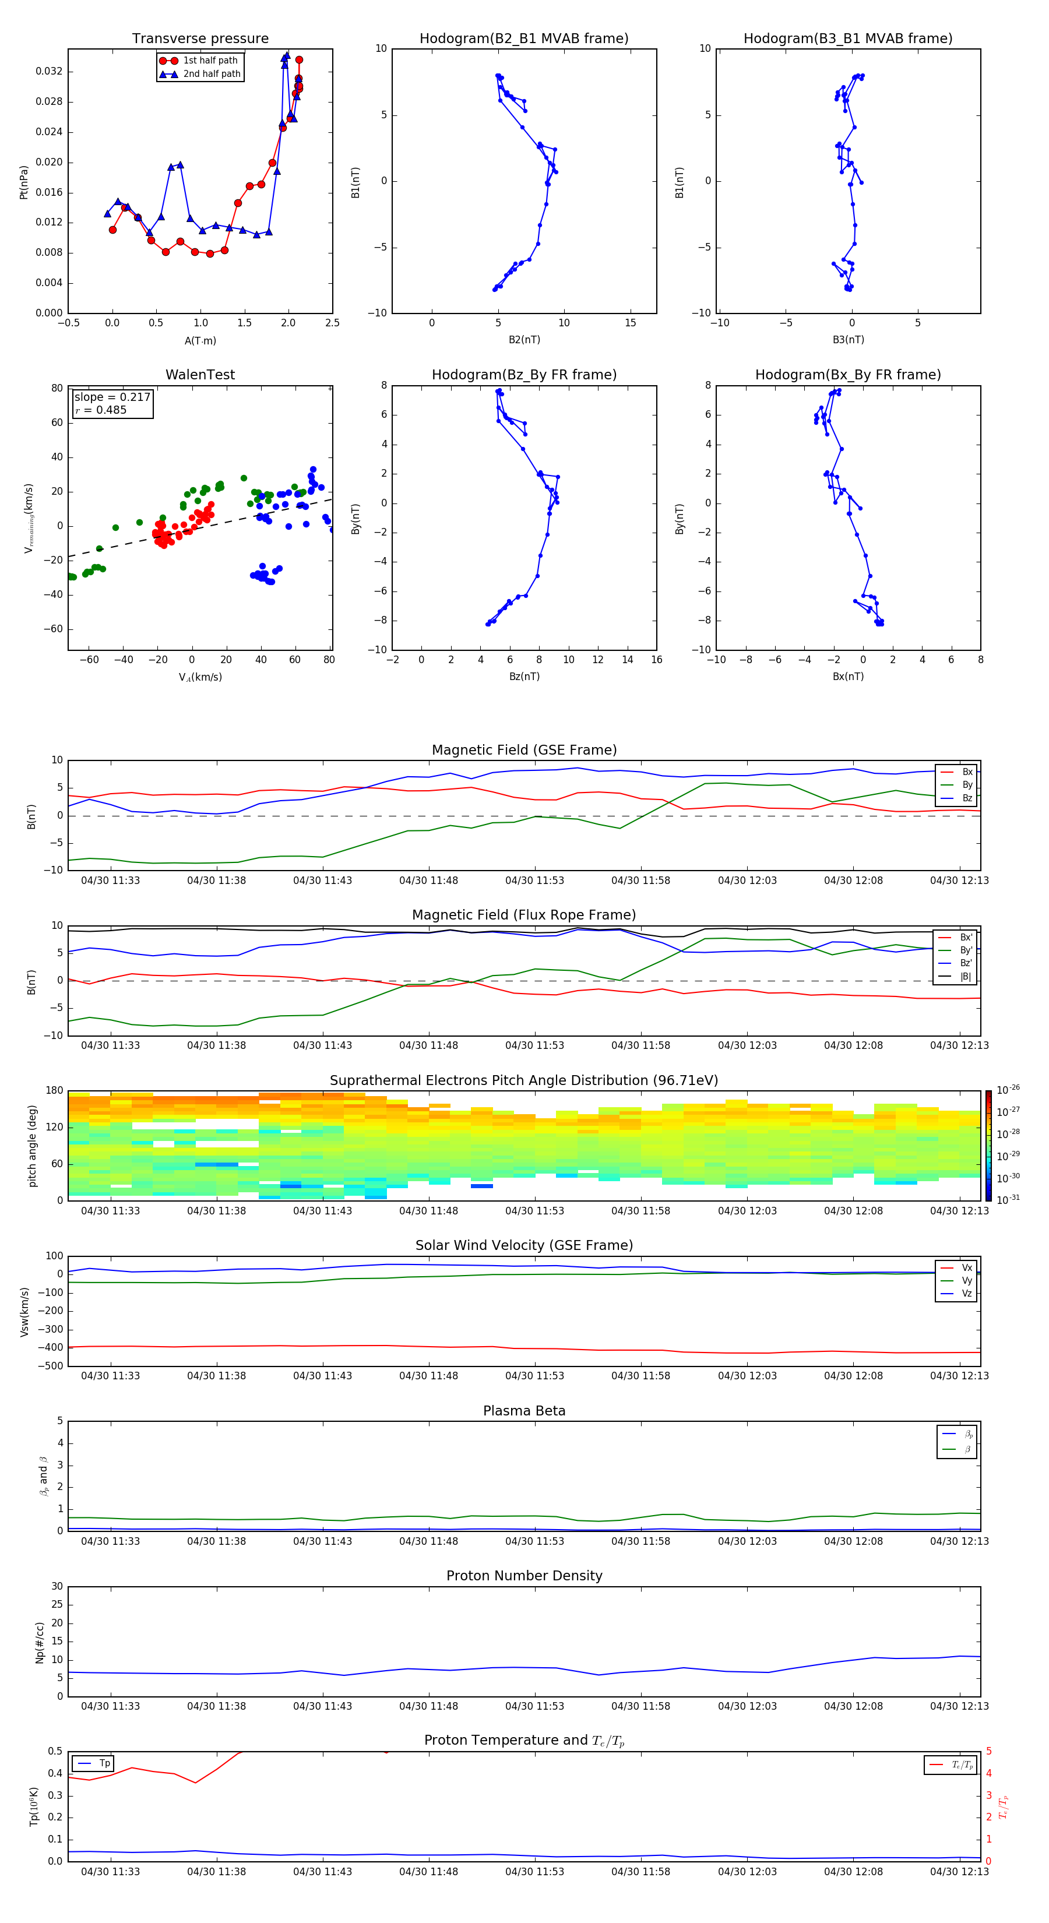Click the pitch angle flux colorbar
1049x1923 pixels.
pyautogui.click(x=988, y=1146)
